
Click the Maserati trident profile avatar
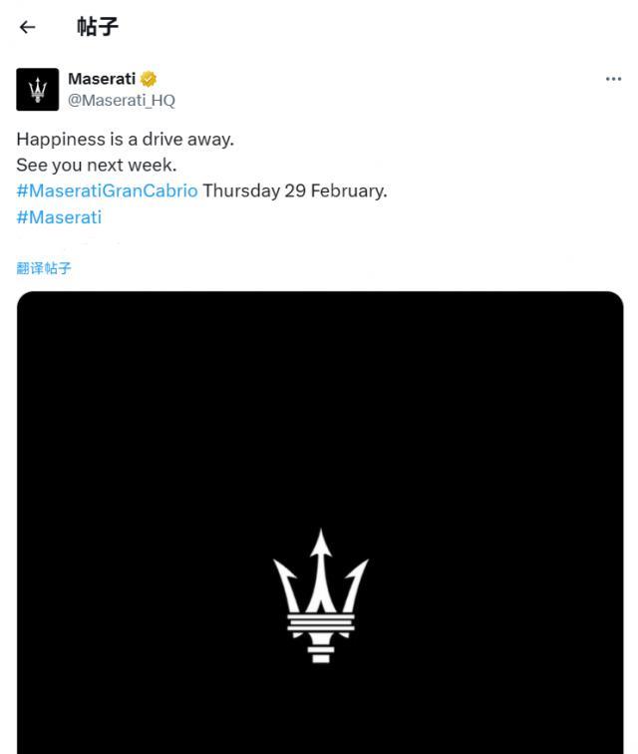pos(38,90)
